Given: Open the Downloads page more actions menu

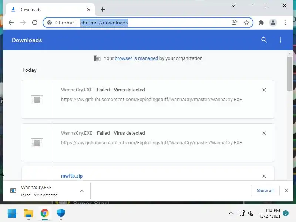Looking at the screenshot, I should point(280,40).
